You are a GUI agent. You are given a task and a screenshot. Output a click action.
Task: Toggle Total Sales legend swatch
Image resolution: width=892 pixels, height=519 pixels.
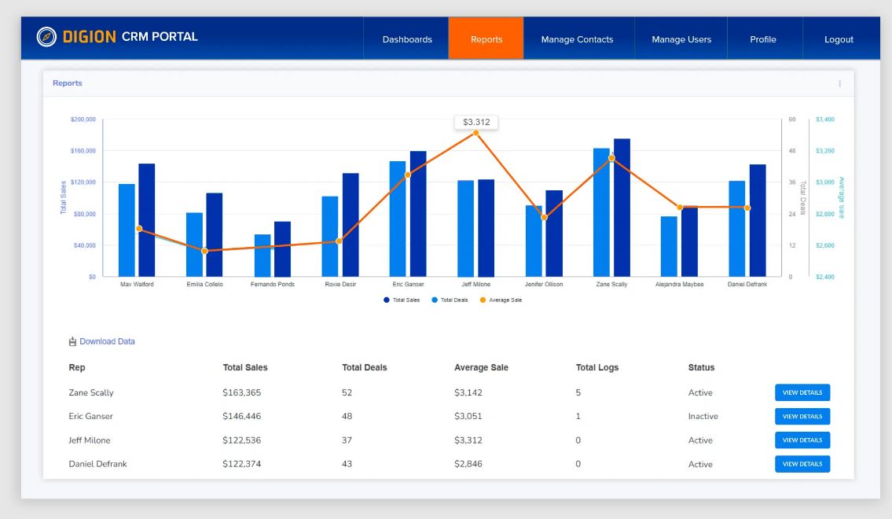click(x=386, y=300)
